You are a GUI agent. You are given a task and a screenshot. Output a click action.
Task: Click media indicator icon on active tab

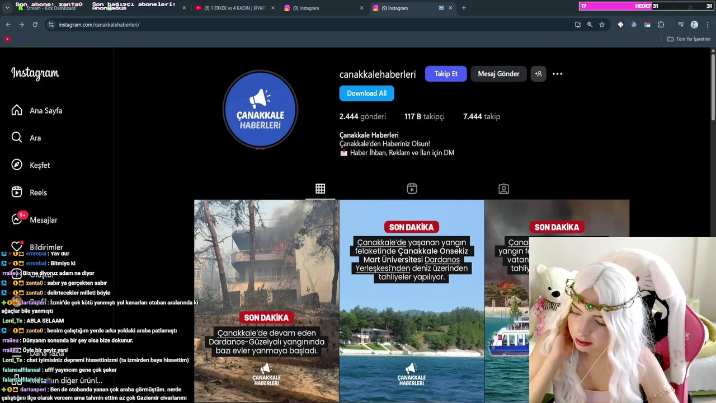point(441,8)
